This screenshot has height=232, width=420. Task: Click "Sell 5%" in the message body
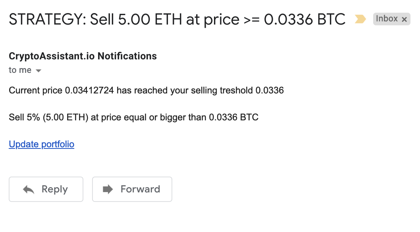pyautogui.click(x=24, y=117)
